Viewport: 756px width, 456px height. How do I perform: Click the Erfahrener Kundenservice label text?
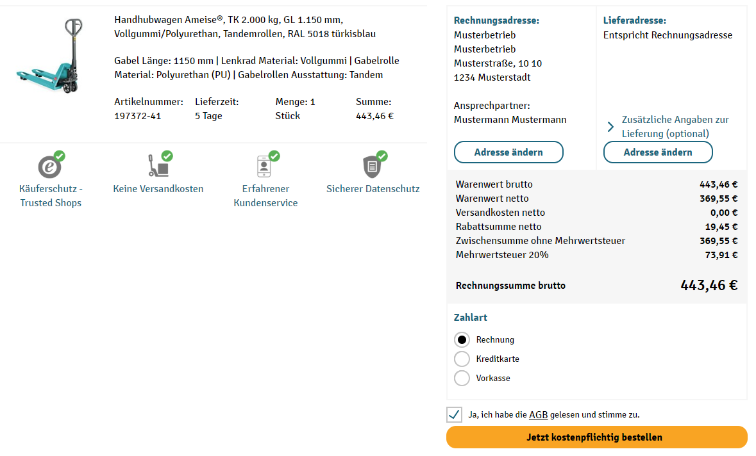(x=265, y=196)
